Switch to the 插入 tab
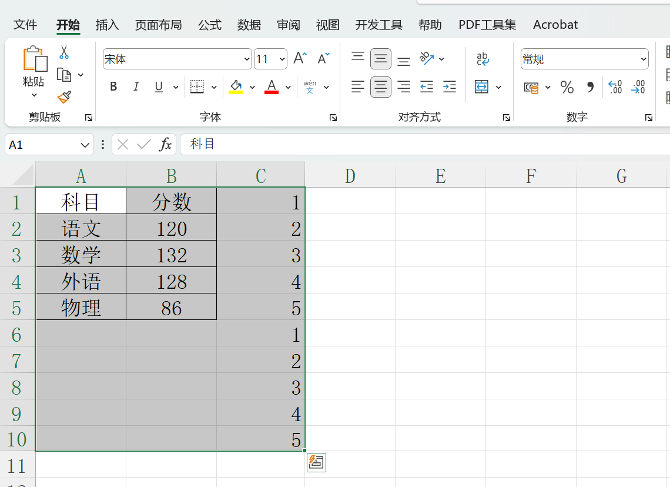The image size is (670, 487). click(x=107, y=25)
